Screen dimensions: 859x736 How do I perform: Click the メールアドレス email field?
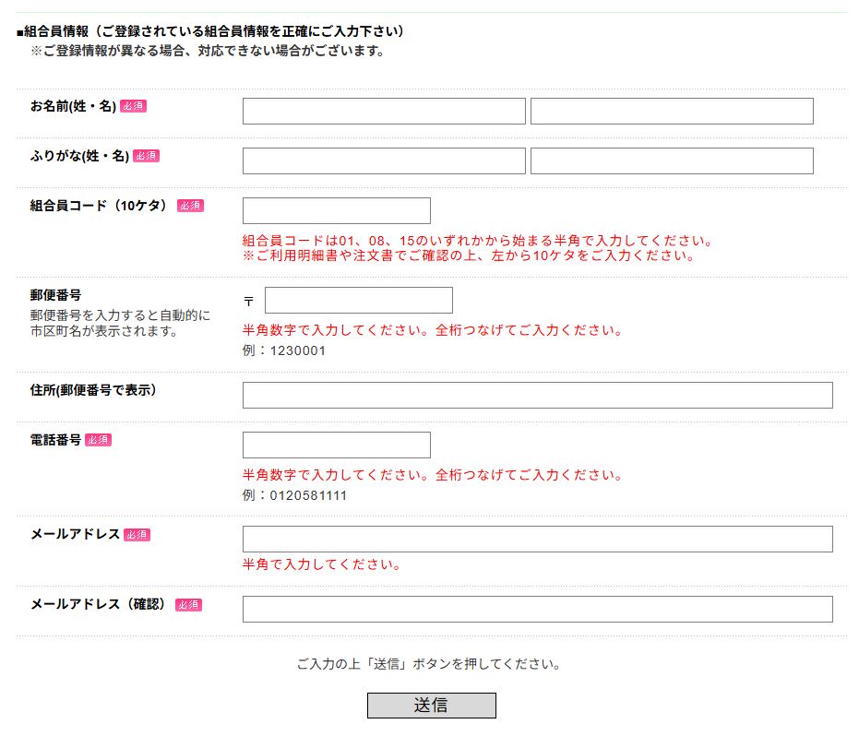point(536,539)
